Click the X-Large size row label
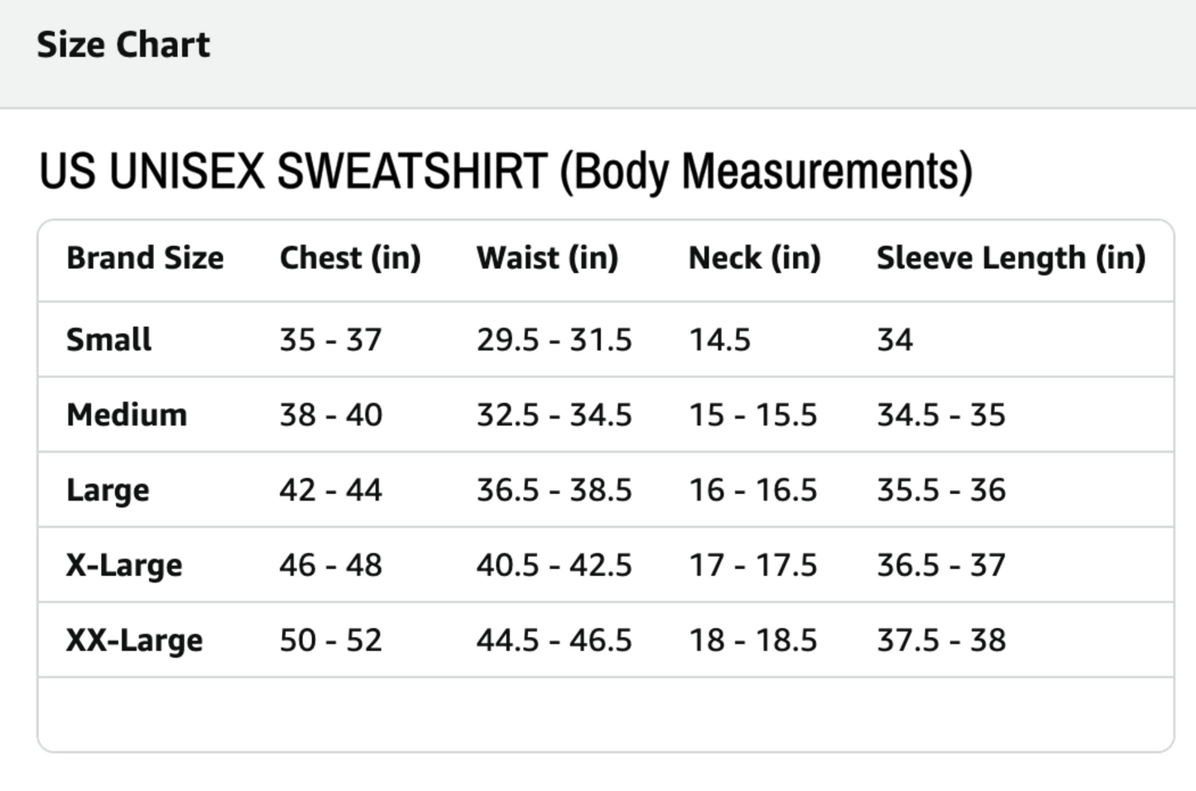 (x=124, y=565)
